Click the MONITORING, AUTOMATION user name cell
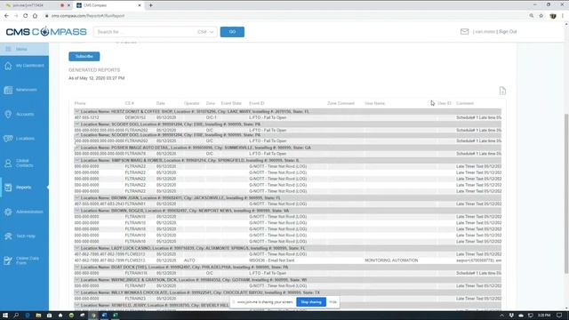Viewport: 569px width, 320px height. [x=391, y=260]
